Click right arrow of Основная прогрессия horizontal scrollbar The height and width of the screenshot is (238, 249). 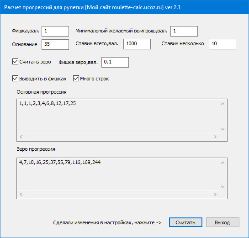215,137
